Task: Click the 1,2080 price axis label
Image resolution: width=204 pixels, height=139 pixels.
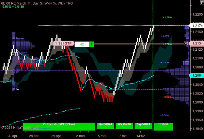Action: 197,67
